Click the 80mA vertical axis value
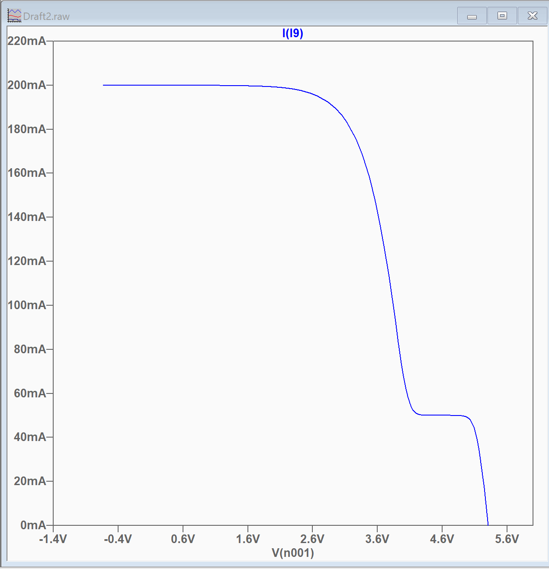This screenshot has width=549, height=569. pos(30,349)
